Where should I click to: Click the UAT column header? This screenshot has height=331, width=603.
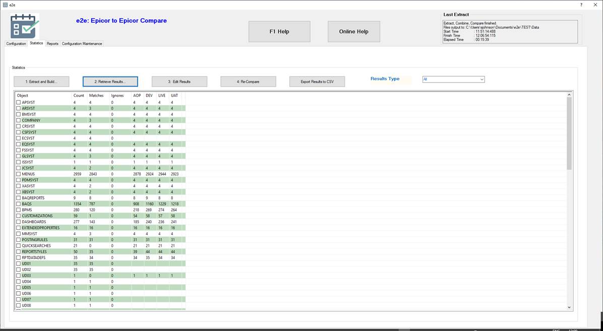pyautogui.click(x=175, y=95)
